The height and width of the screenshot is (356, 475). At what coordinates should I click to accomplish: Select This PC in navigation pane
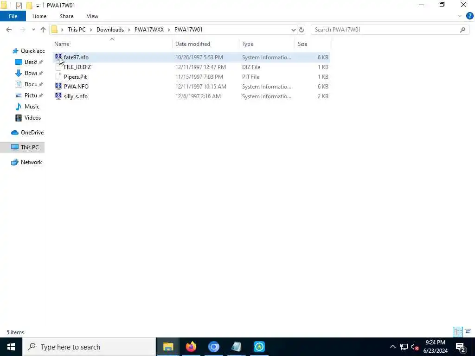tap(22, 147)
